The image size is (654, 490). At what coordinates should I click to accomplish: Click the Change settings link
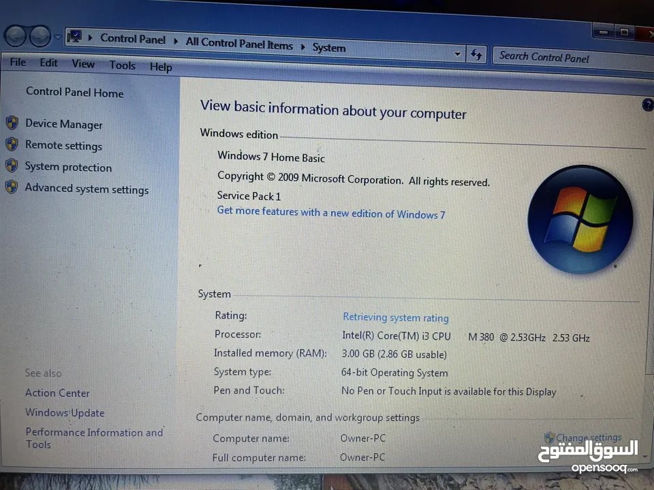pyautogui.click(x=589, y=438)
